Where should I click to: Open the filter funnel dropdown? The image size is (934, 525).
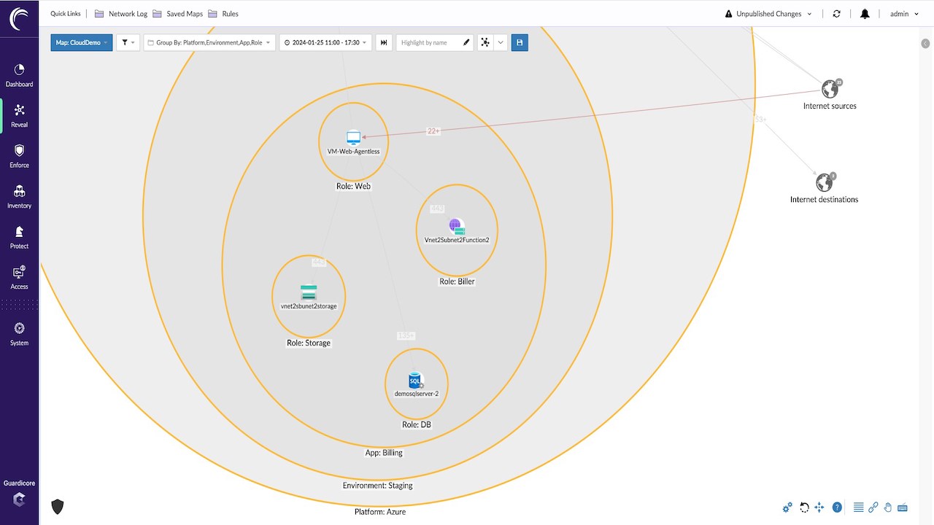pos(128,42)
